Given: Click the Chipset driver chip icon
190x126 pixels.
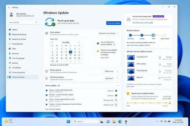Looking at the screenshot, I should pyautogui.click(x=47, y=105).
